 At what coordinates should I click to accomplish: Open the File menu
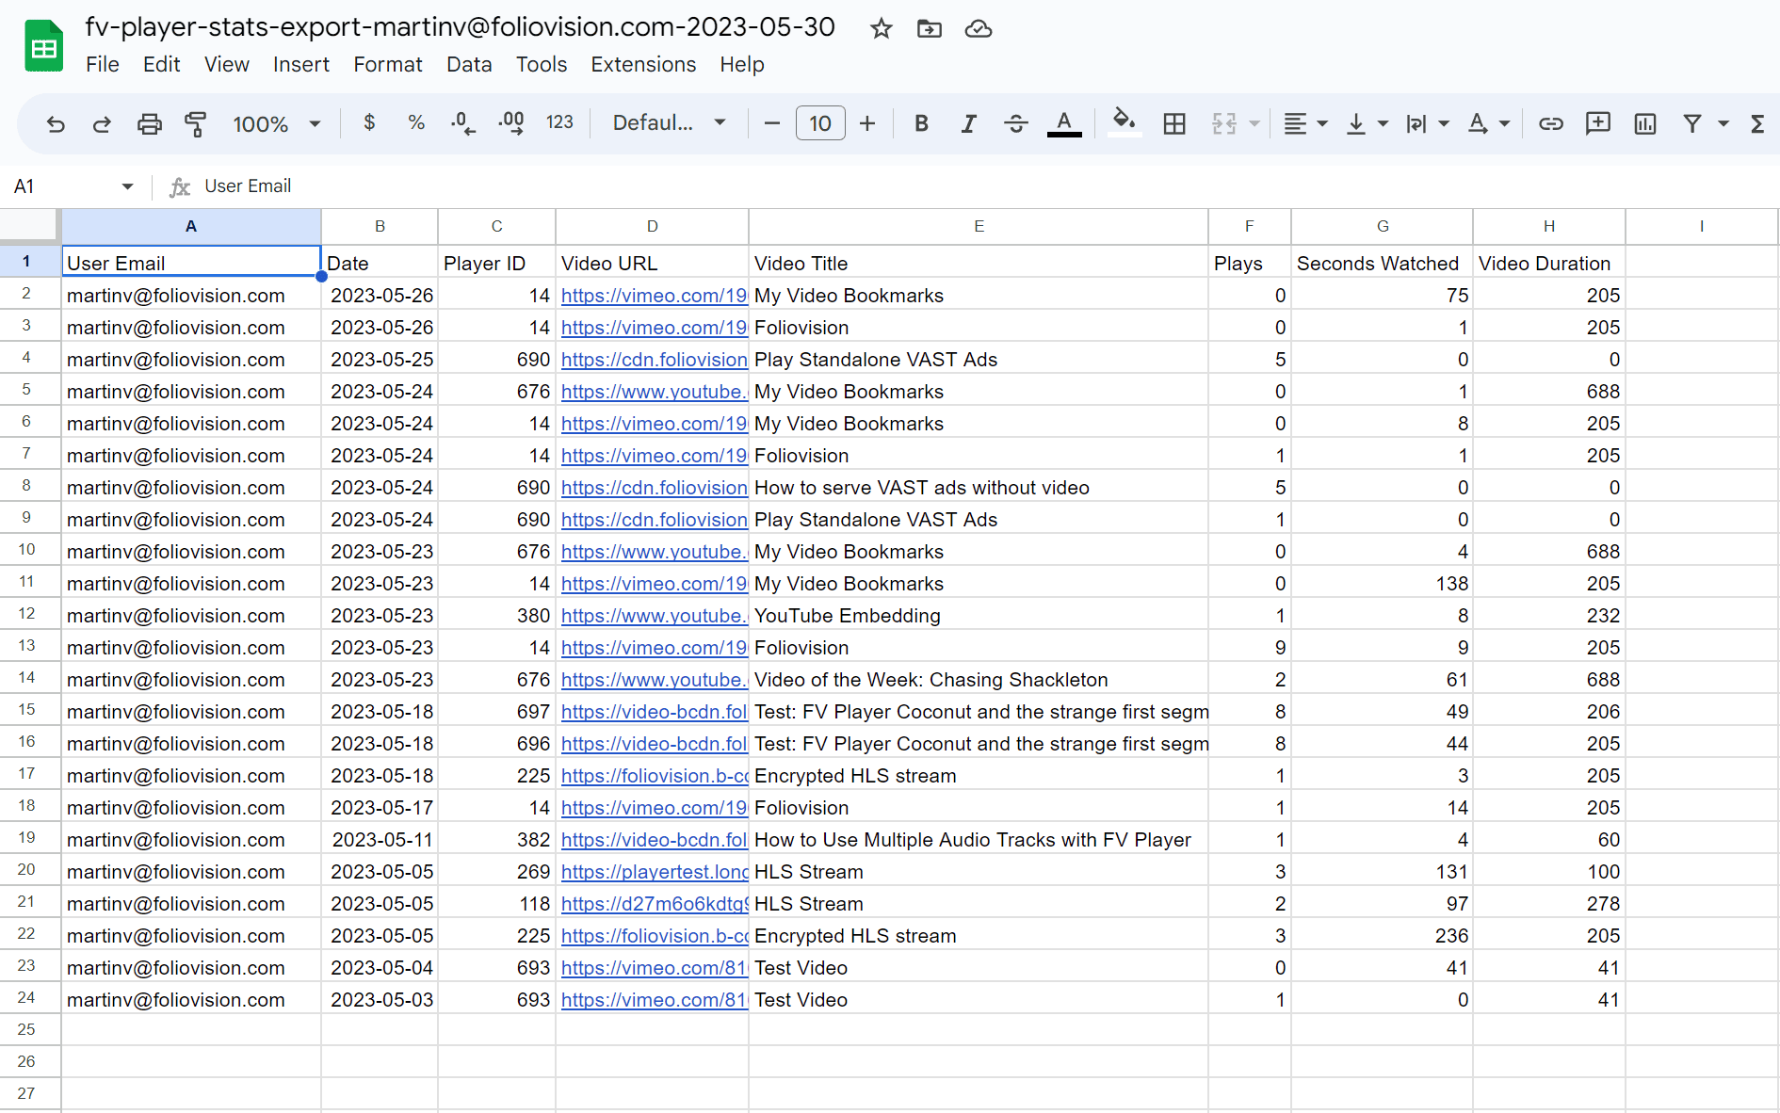[x=103, y=64]
